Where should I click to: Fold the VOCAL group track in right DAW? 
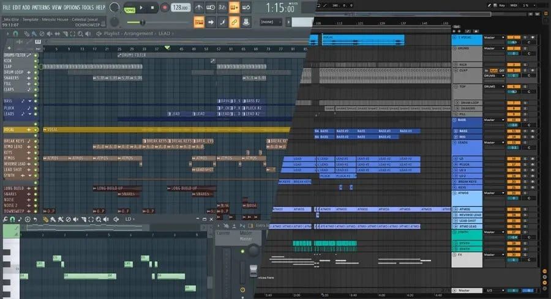454,37
